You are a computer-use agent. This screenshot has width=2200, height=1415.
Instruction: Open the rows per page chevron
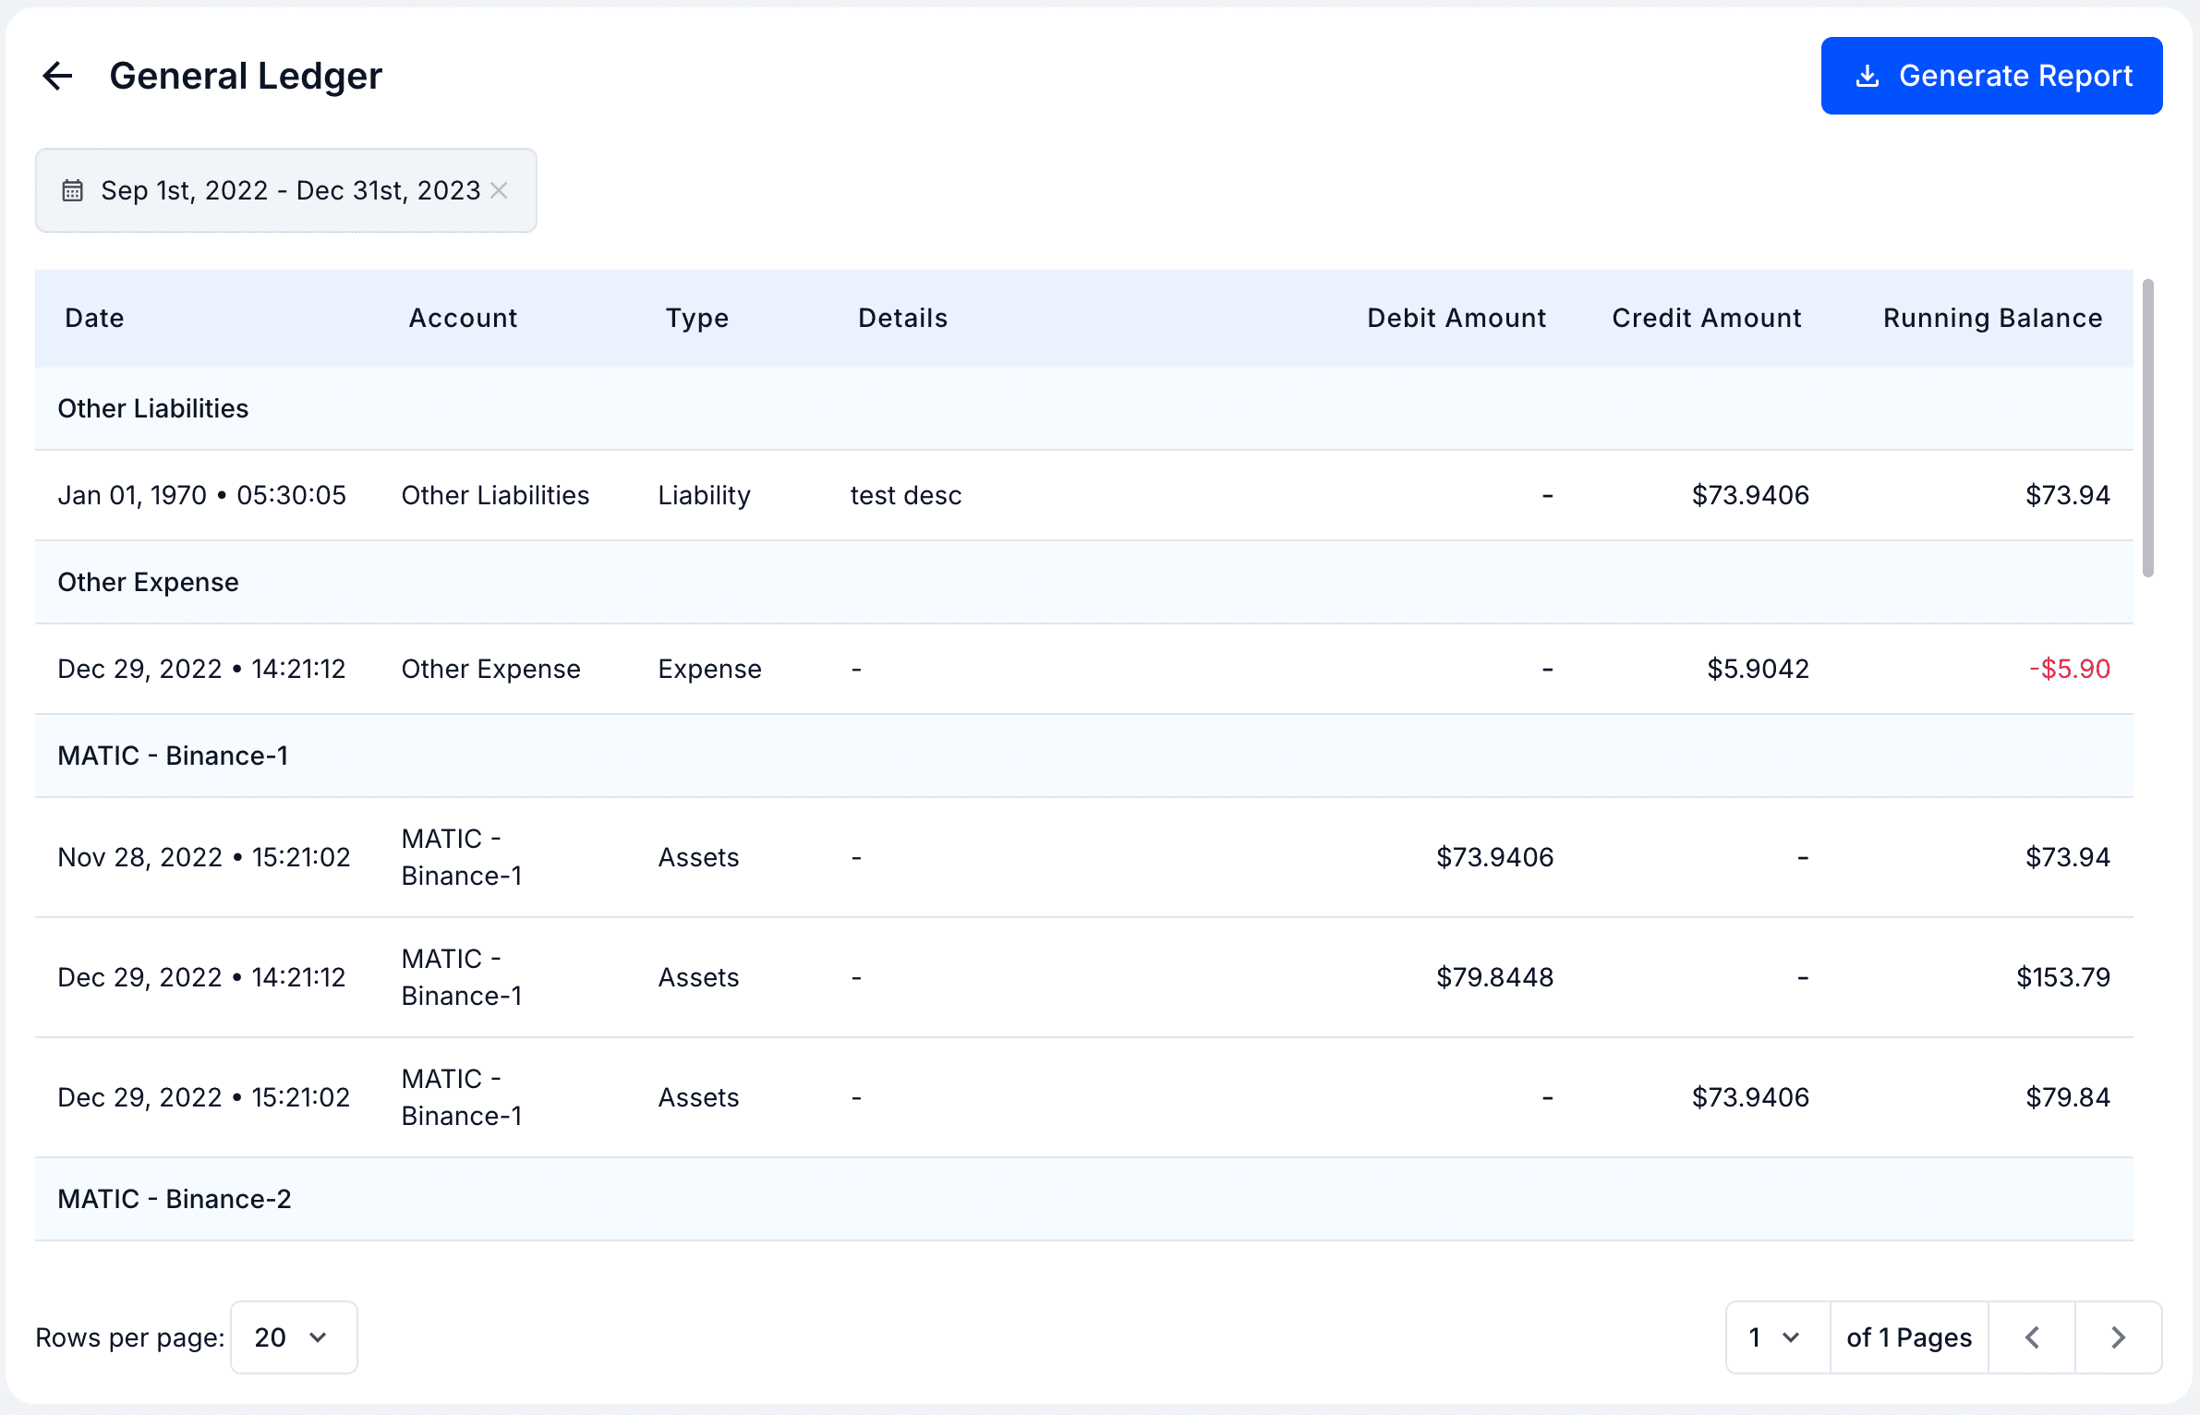click(319, 1336)
